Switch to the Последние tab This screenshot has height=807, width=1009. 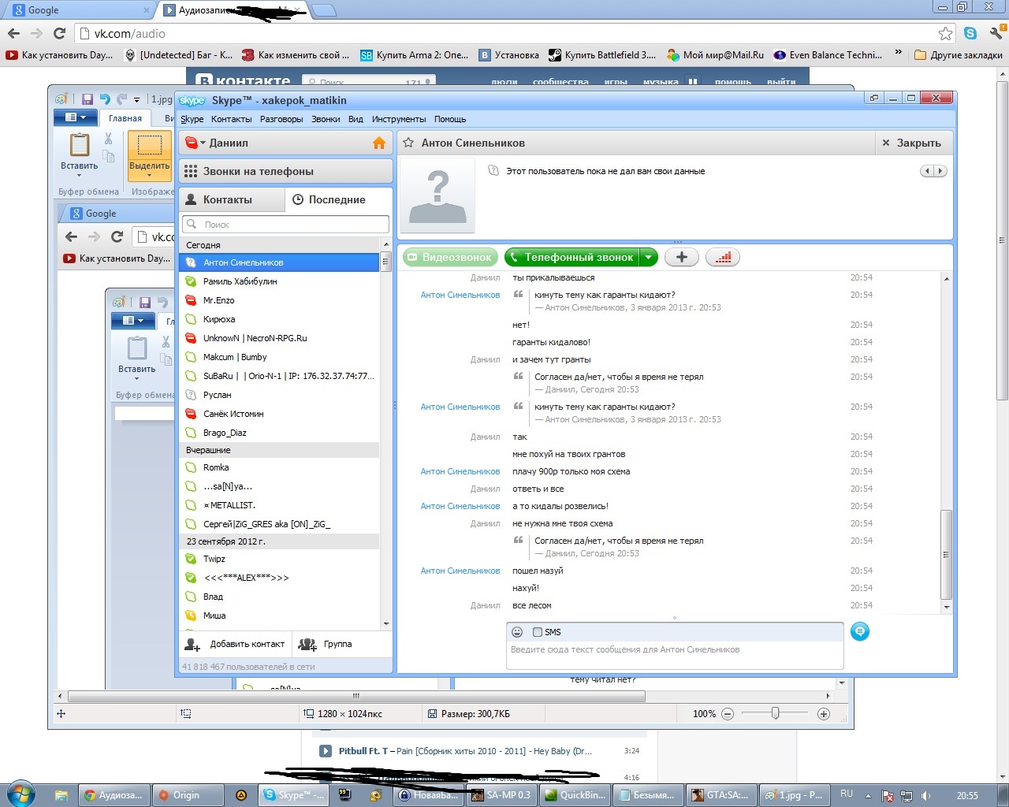pos(339,199)
